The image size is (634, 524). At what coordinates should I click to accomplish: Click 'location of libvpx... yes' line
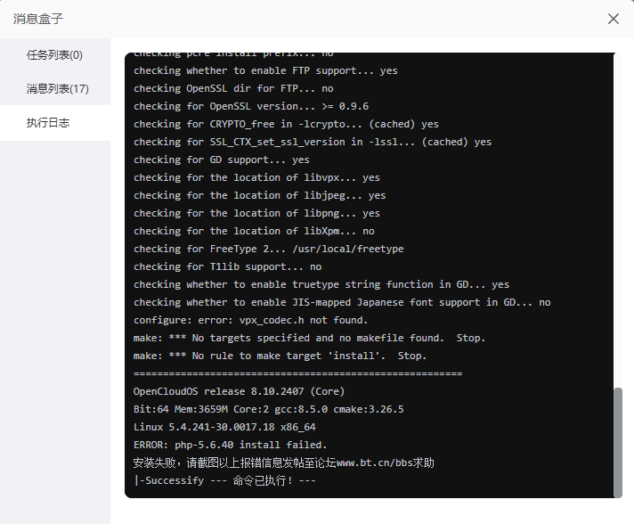(256, 177)
